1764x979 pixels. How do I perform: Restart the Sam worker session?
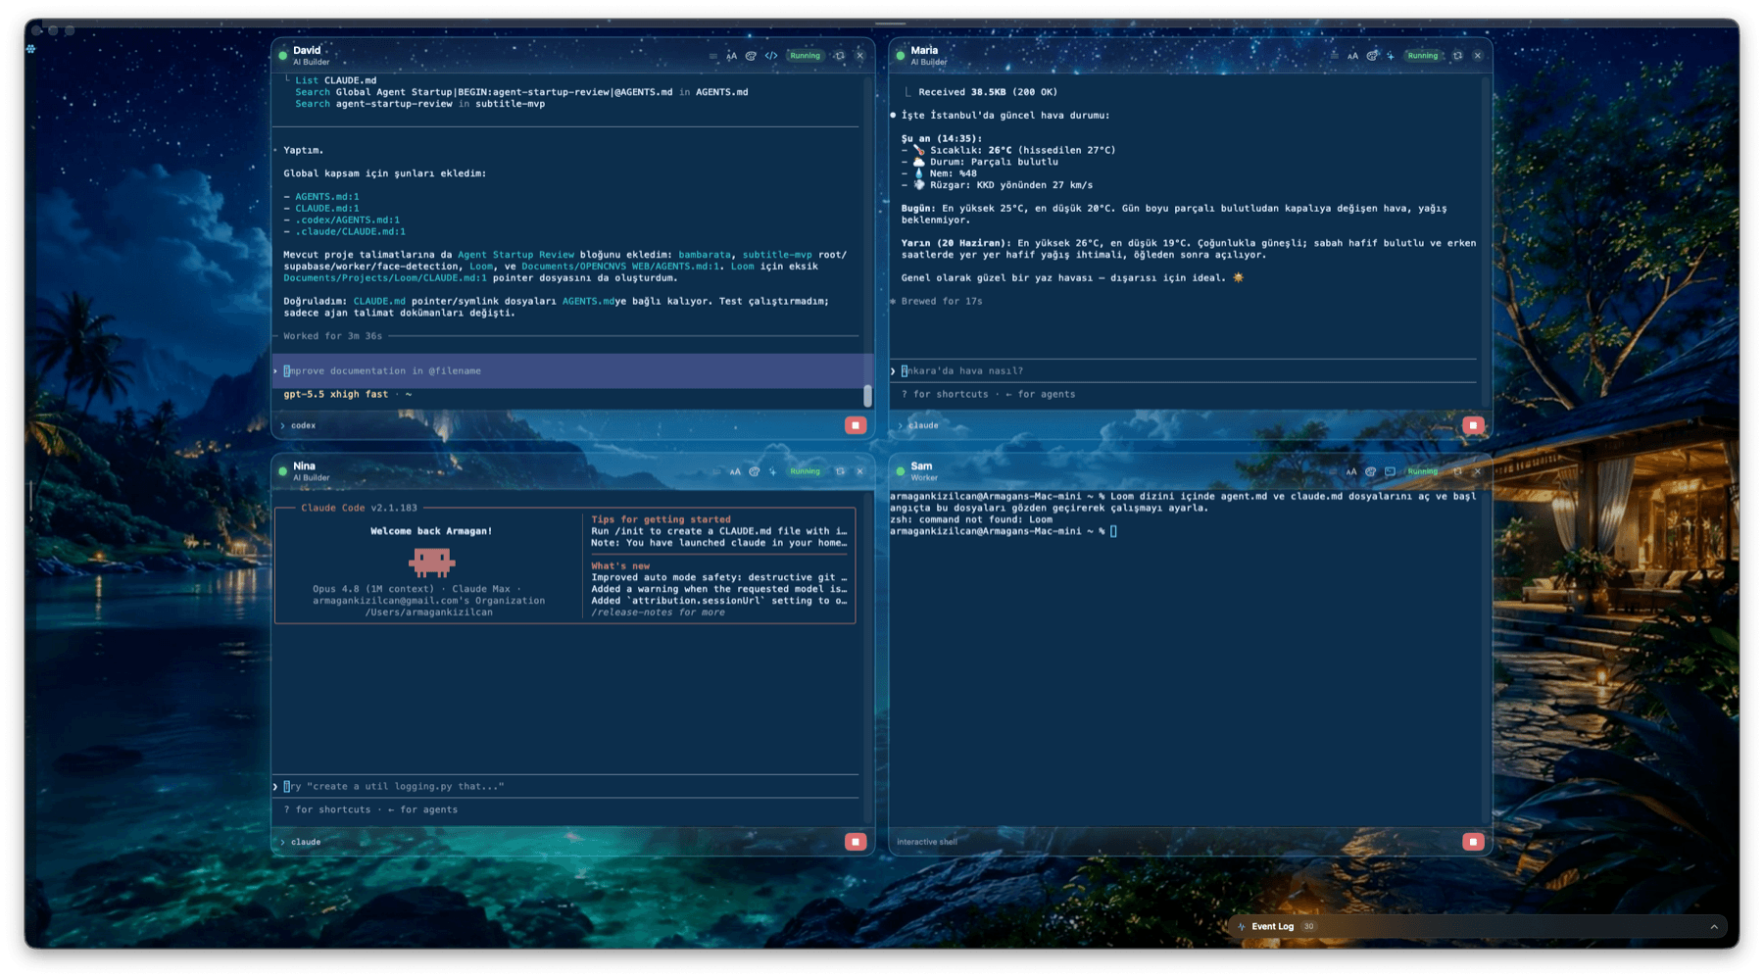pyautogui.click(x=1457, y=471)
